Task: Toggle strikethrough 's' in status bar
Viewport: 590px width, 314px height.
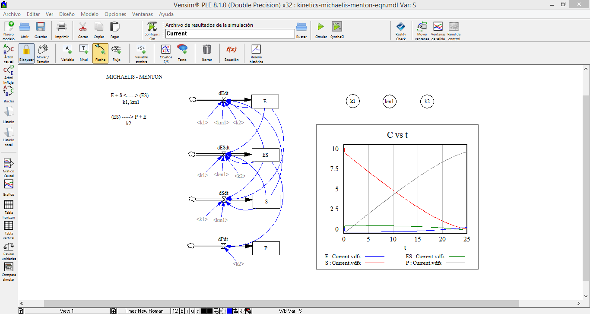Action: 198,311
